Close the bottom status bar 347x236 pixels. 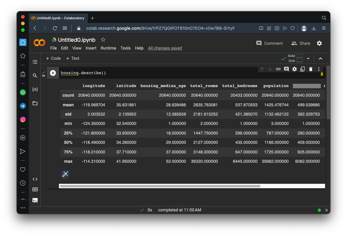pos(327,210)
